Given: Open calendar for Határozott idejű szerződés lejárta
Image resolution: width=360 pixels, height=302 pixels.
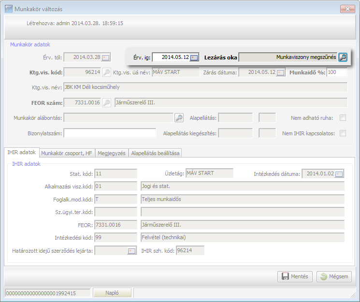Looking at the screenshot, I should click(x=131, y=251).
